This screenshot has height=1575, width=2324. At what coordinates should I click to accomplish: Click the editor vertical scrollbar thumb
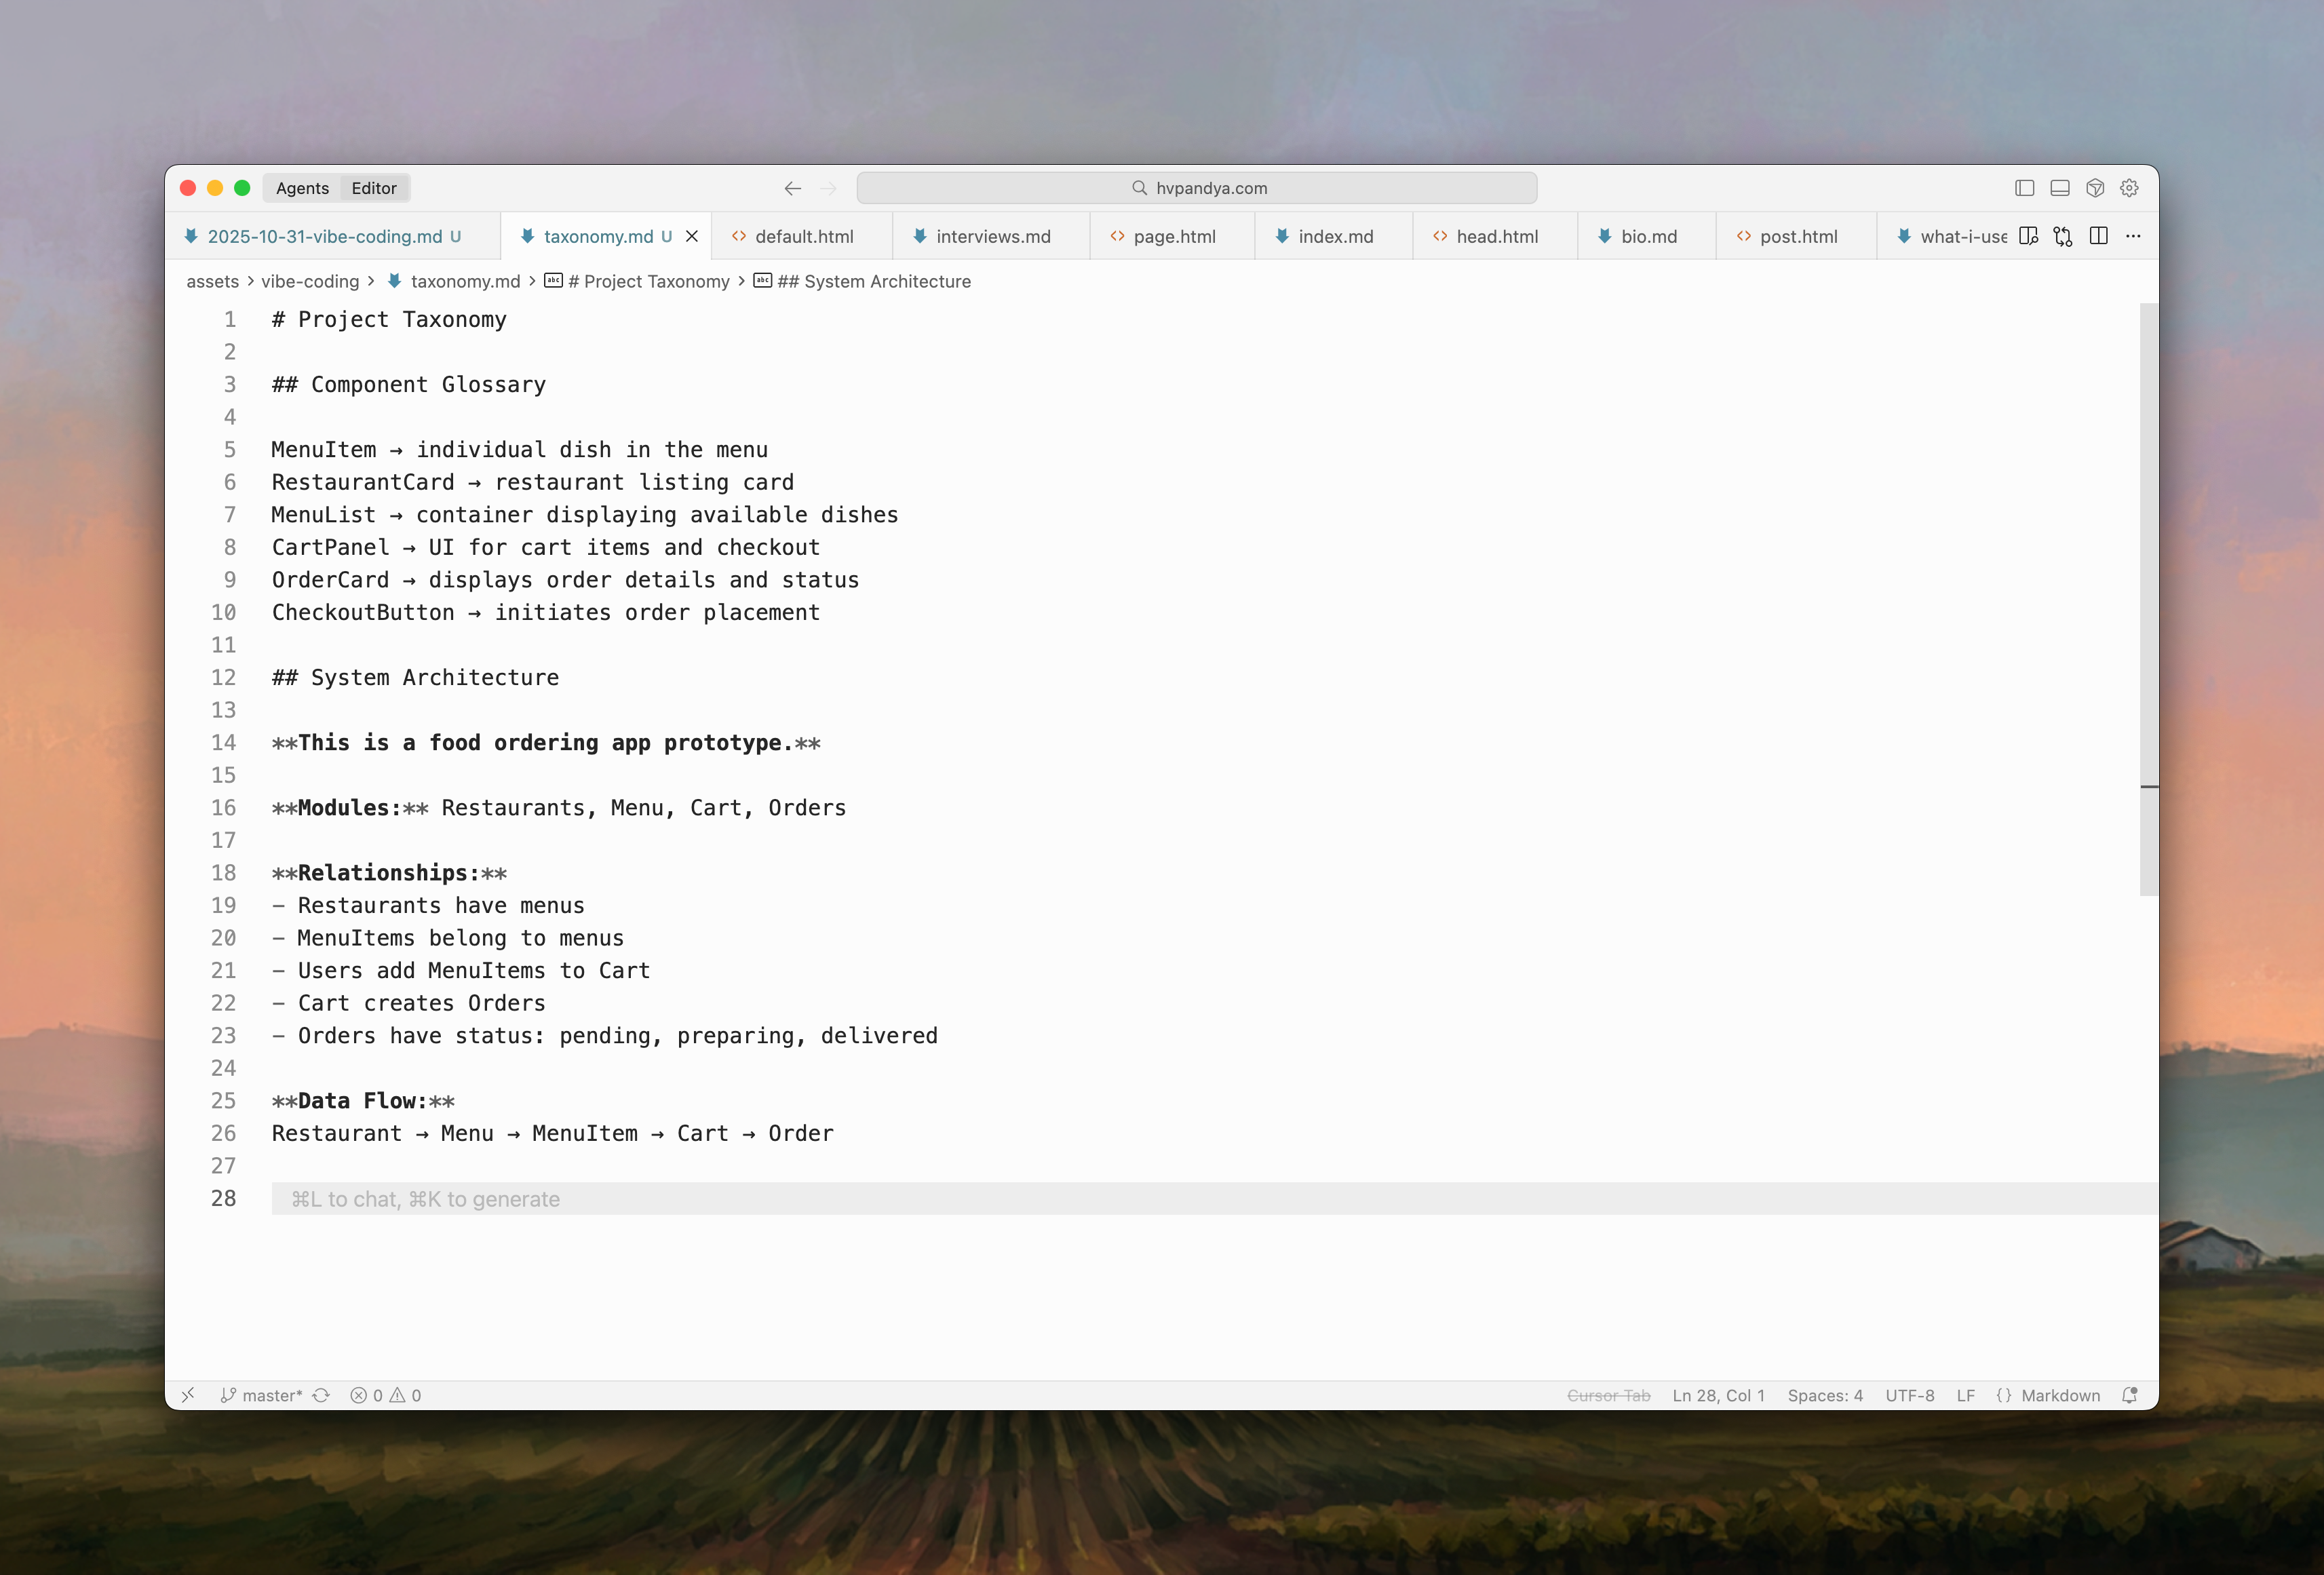pos(2148,600)
